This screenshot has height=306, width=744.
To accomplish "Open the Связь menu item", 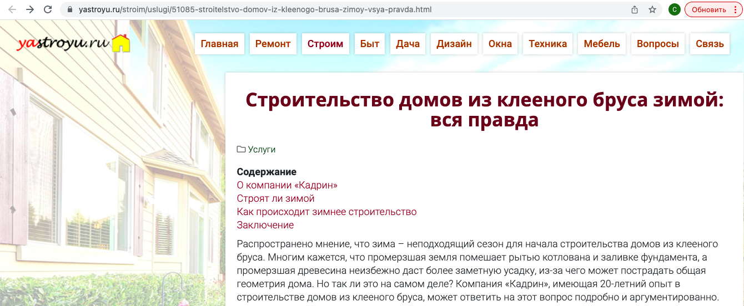I will pyautogui.click(x=710, y=44).
